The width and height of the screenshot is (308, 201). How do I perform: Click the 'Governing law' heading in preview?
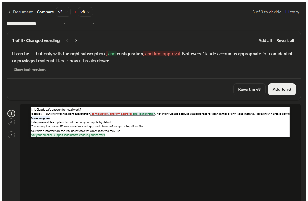(x=41, y=118)
